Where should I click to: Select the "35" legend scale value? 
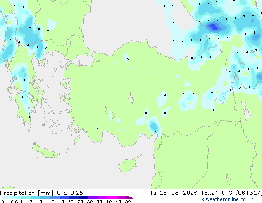pyautogui.click(x=99, y=201)
